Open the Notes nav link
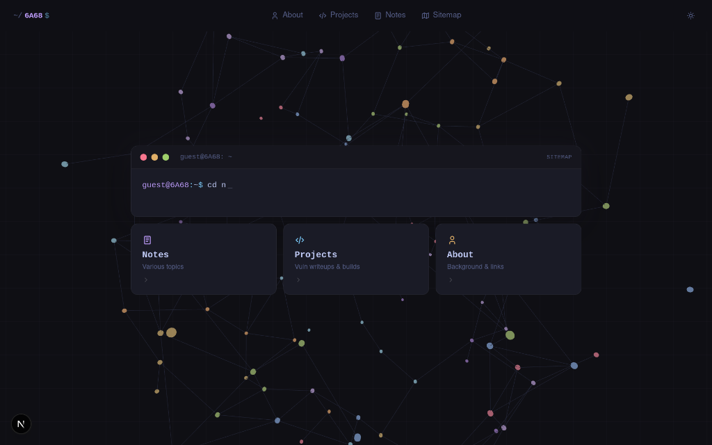The image size is (712, 445). [390, 15]
